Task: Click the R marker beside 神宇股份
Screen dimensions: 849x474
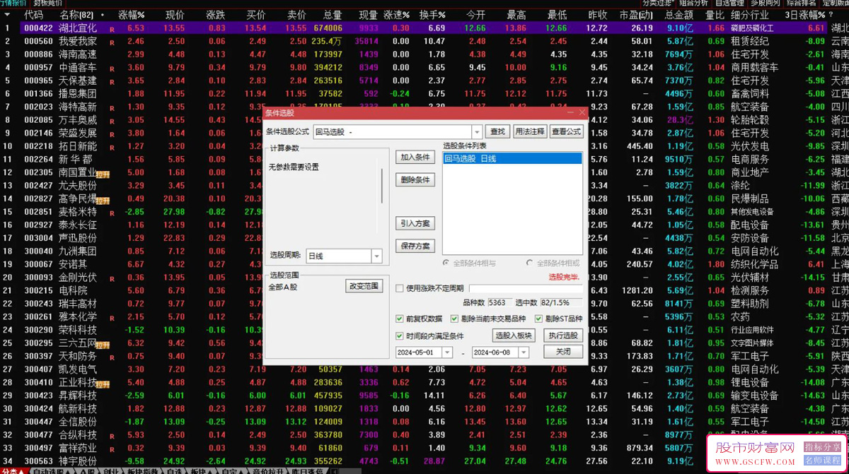Action: pos(112,461)
